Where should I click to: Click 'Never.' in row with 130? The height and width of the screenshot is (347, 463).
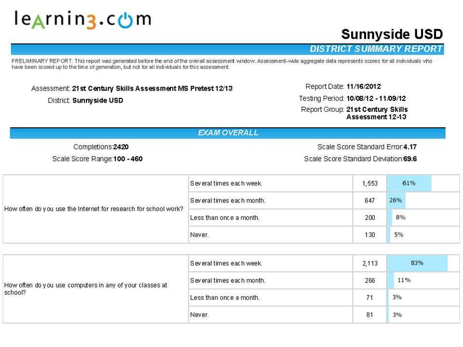coord(199,235)
